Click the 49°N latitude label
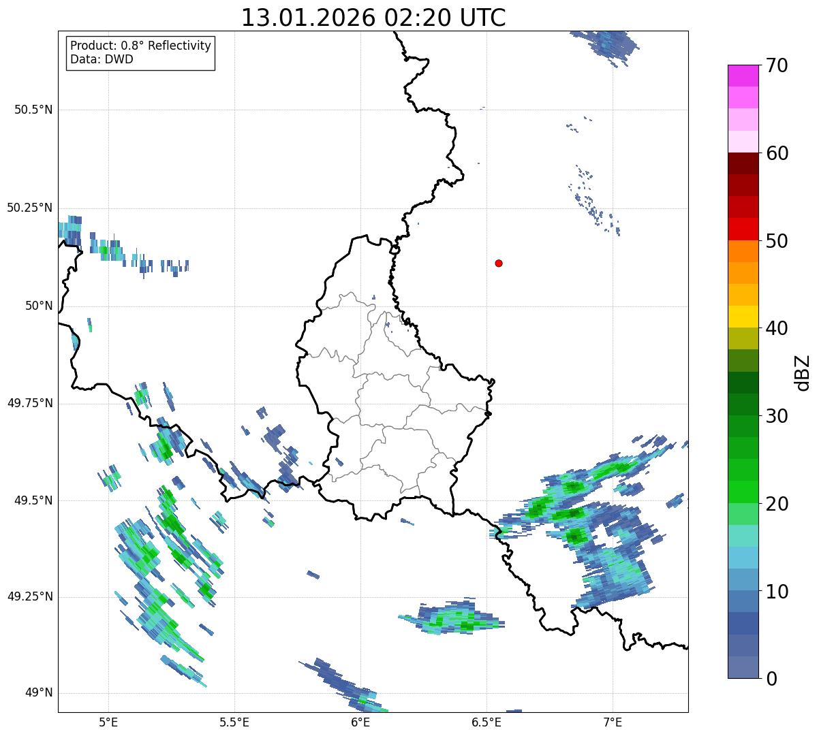819x736 pixels. 39,692
